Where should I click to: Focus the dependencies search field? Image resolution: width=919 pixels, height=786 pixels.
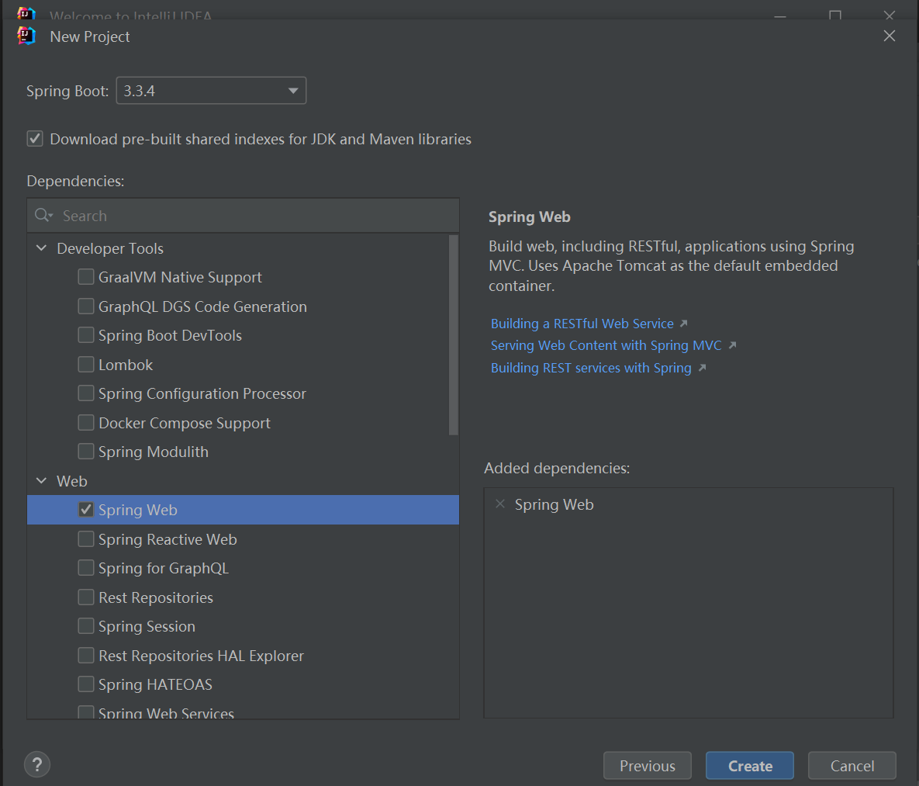point(244,215)
